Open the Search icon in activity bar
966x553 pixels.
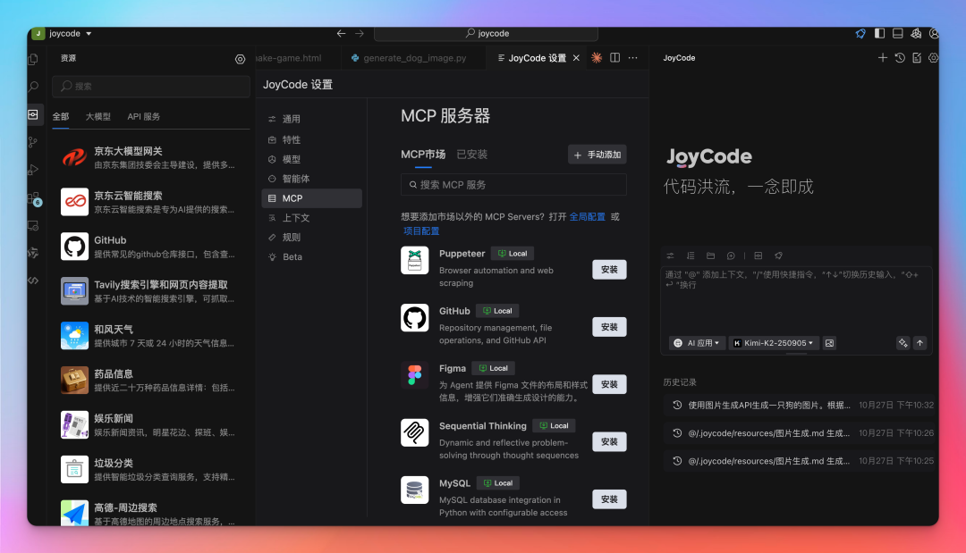coord(33,87)
